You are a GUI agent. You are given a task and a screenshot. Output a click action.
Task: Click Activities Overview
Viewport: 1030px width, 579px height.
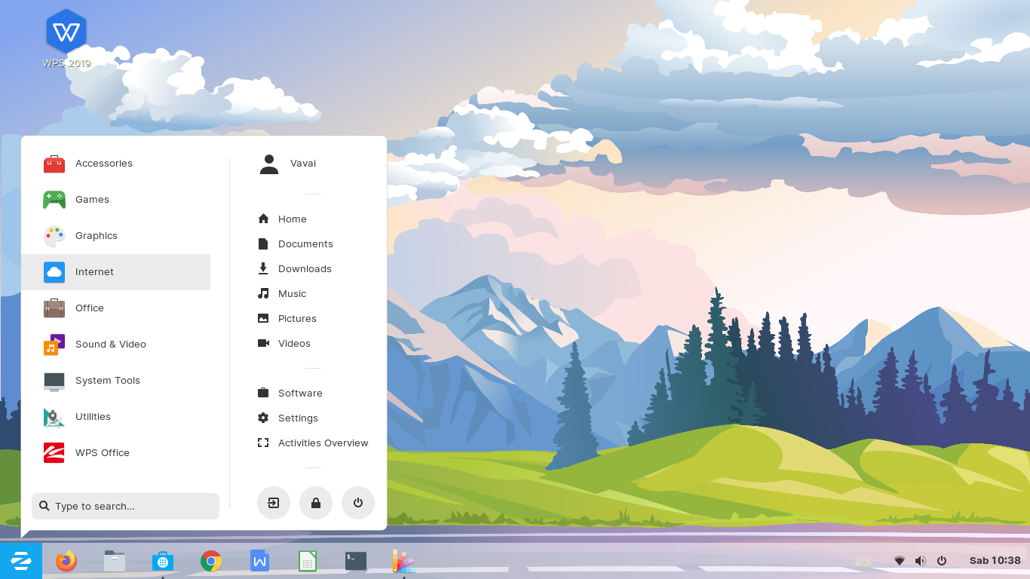pyautogui.click(x=323, y=443)
